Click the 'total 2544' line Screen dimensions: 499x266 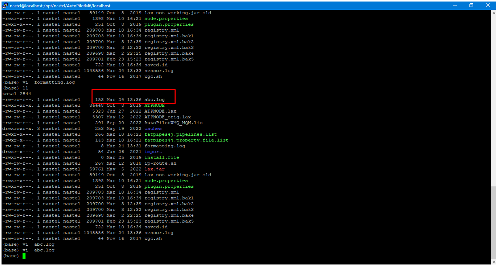coord(17,94)
